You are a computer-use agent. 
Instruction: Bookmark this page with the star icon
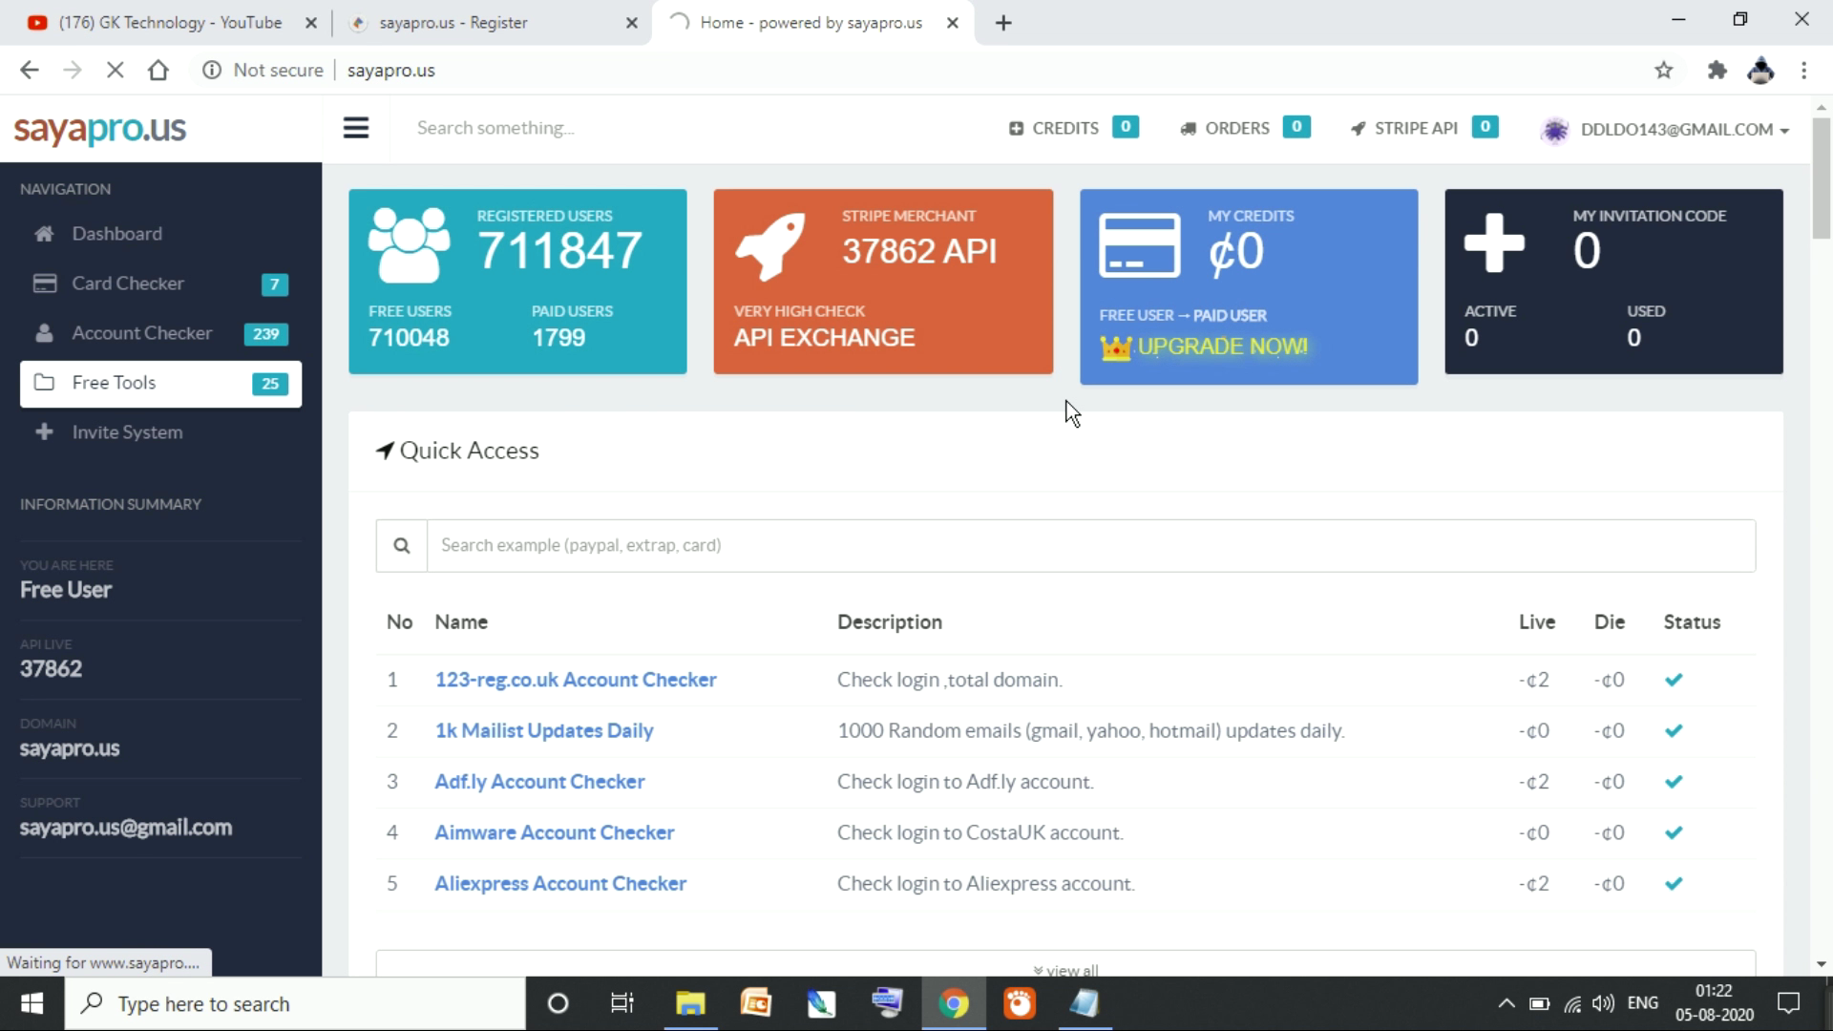[1664, 70]
